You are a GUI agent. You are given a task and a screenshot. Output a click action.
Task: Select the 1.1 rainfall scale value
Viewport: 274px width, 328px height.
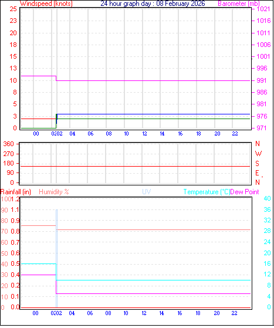click(x=15, y=209)
